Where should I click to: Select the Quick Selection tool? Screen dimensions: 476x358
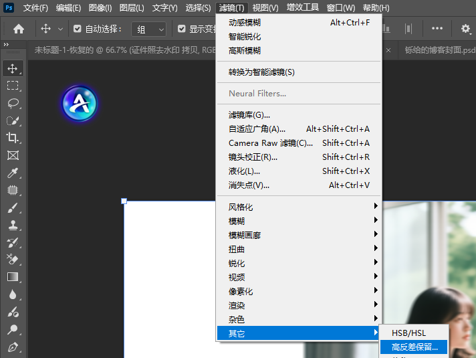(x=13, y=120)
